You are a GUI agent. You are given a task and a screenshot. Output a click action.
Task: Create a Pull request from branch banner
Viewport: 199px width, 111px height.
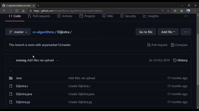pyautogui.click(x=157, y=45)
